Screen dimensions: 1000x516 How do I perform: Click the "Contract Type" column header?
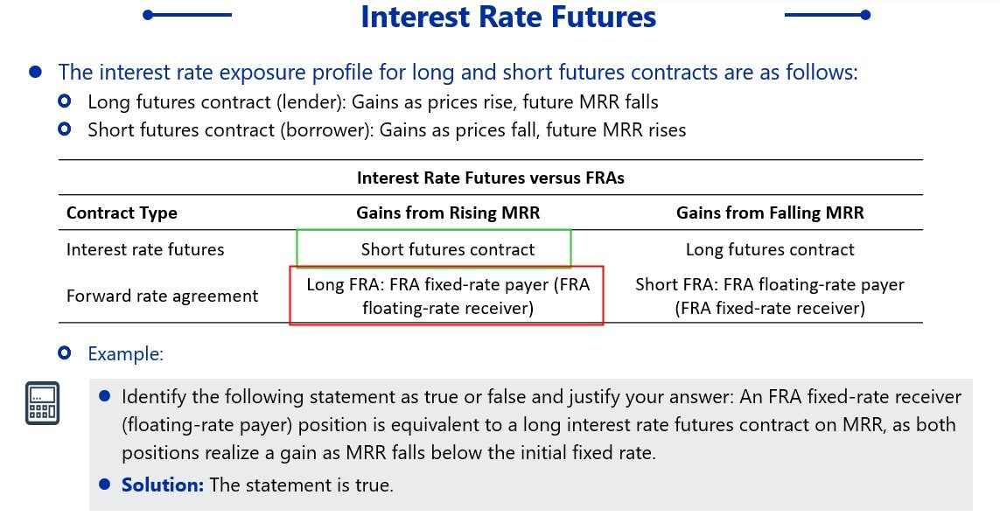(122, 213)
